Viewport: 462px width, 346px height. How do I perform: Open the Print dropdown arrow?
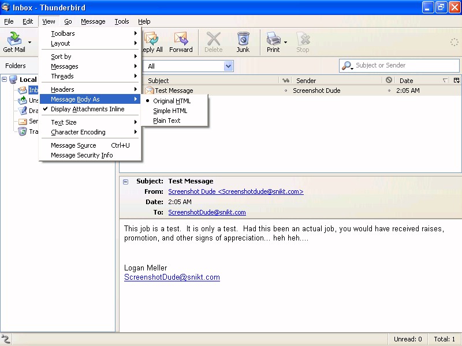(x=285, y=42)
